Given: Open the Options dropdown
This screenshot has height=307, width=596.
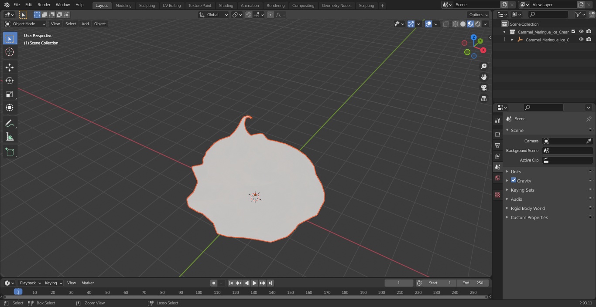Looking at the screenshot, I should coord(479,15).
